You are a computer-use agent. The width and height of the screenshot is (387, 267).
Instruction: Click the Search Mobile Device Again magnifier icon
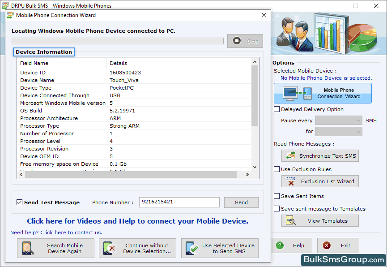coord(28,248)
